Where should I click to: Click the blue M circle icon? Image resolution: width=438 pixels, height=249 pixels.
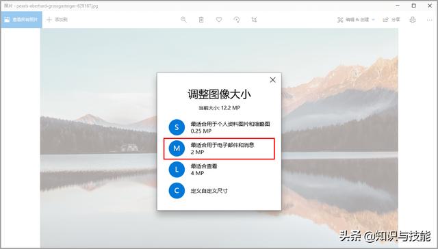(x=177, y=148)
